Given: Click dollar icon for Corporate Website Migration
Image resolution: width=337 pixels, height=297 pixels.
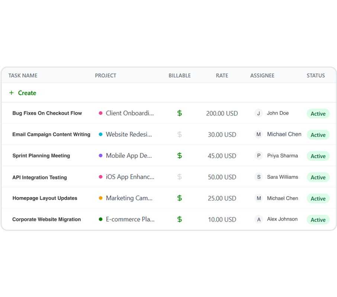Looking at the screenshot, I should [179, 219].
